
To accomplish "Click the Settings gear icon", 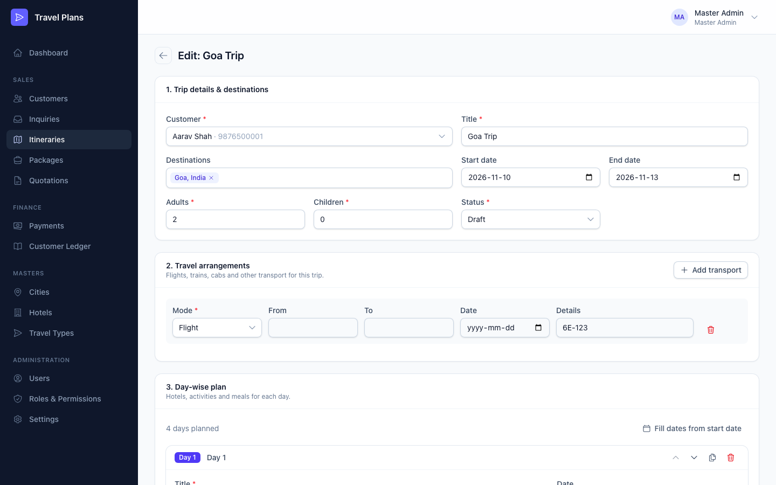I will click(x=18, y=419).
